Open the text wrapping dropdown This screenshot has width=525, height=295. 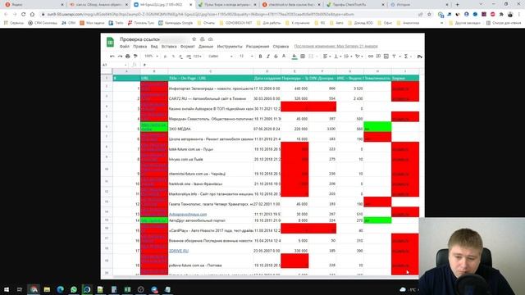click(348, 57)
